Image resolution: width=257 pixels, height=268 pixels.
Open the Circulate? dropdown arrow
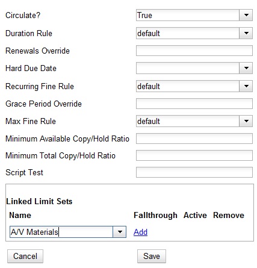[246, 15]
